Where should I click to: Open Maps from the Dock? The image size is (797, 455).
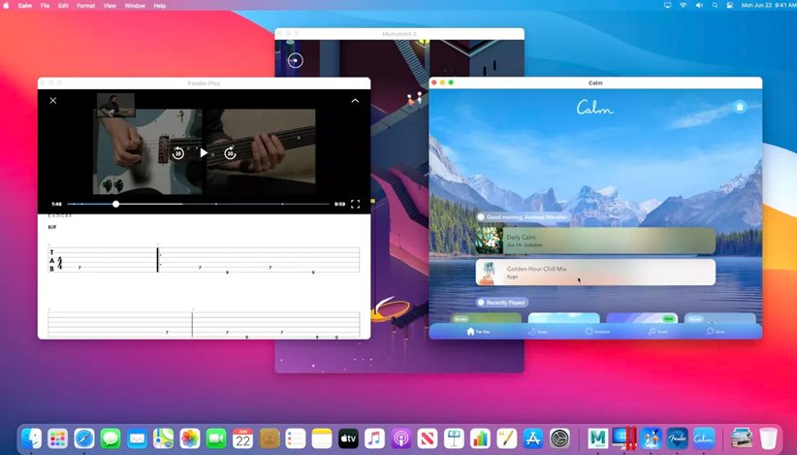coord(164,439)
